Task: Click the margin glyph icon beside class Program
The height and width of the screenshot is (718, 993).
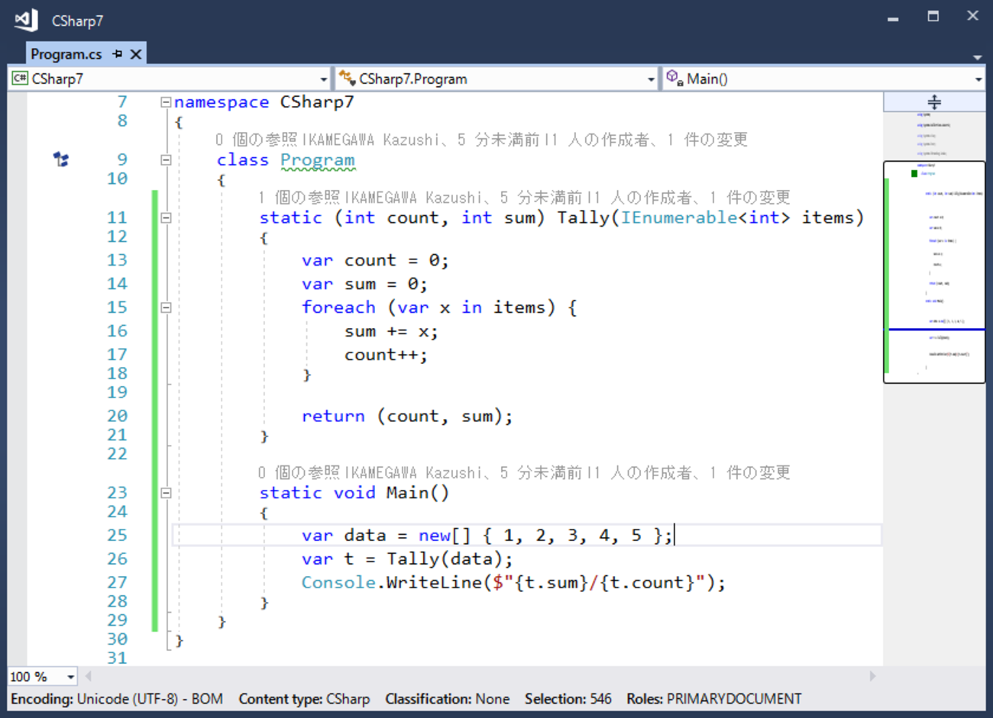Action: [61, 159]
